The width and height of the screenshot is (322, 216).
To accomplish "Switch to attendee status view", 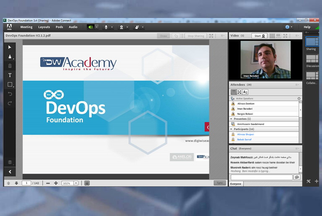I will click(x=245, y=92).
